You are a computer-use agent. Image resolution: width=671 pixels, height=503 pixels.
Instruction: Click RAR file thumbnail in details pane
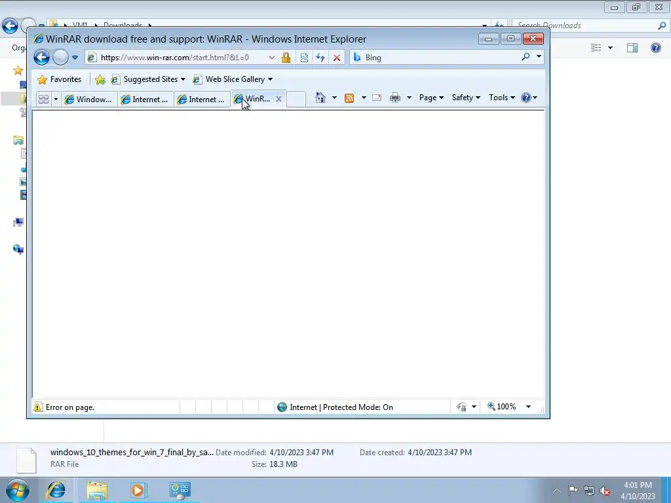pos(26,460)
